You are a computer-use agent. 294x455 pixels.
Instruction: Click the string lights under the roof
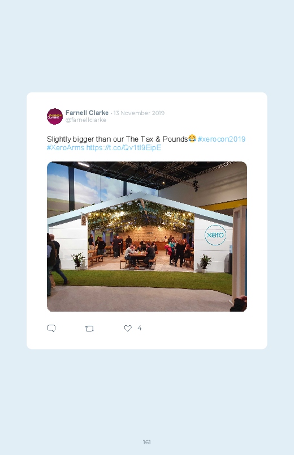[141, 216]
